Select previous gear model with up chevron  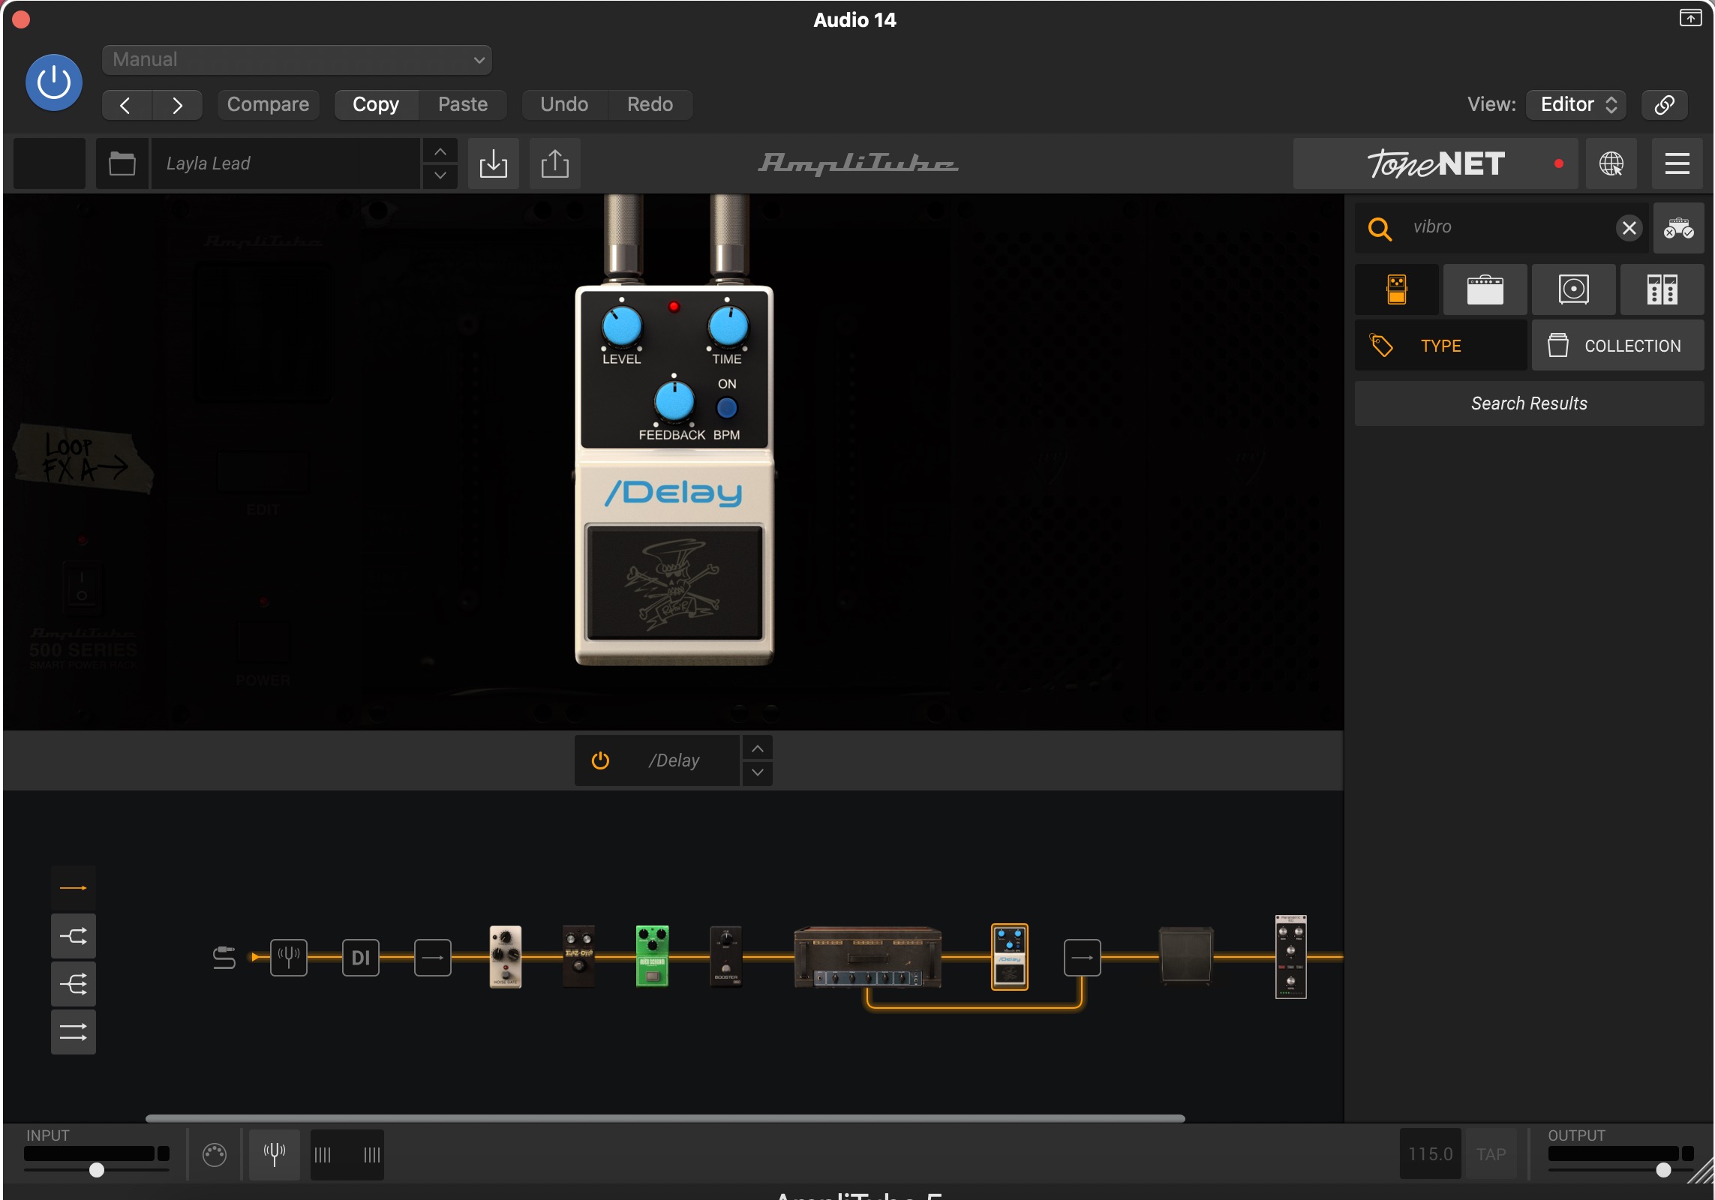[758, 748]
